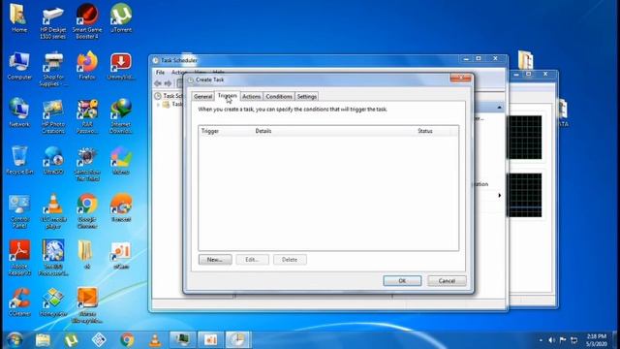
Task: Click OK in Create Task dialog
Action: tap(402, 280)
